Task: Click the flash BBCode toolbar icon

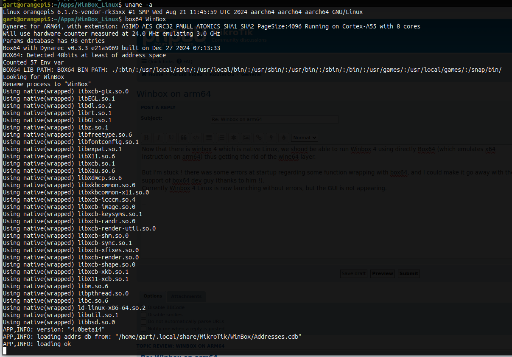Action: pyautogui.click(x=271, y=138)
